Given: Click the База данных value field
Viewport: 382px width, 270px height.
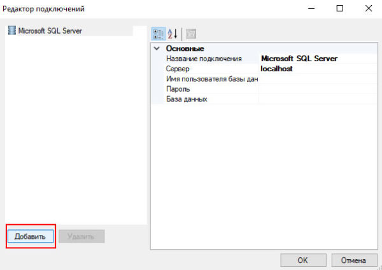Looking at the screenshot, I should tap(318, 99).
